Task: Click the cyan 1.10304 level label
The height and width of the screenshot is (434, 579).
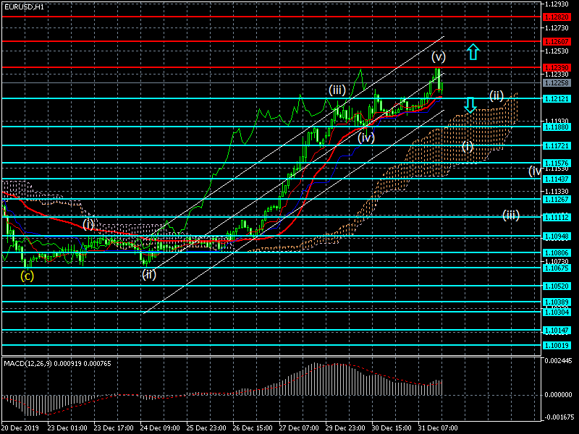Action: point(557,312)
